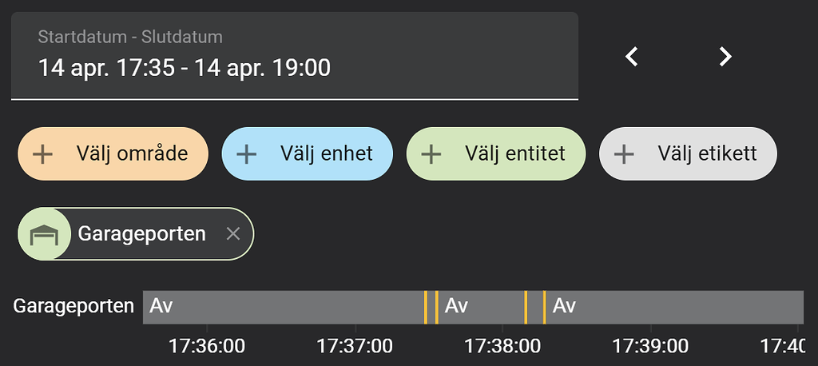Click plus icon on Välj entitet

[432, 153]
